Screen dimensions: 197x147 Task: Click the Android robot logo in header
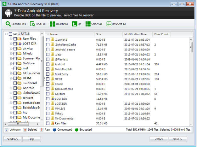(8, 13)
